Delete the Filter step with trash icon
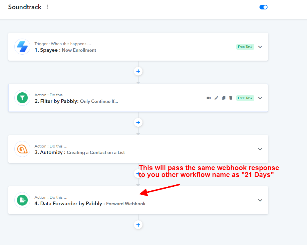Viewport: 307px width, 245px height. tap(231, 98)
